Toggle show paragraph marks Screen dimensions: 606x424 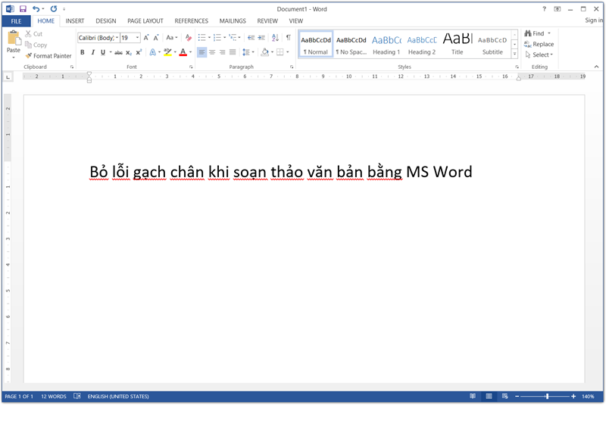tap(288, 37)
